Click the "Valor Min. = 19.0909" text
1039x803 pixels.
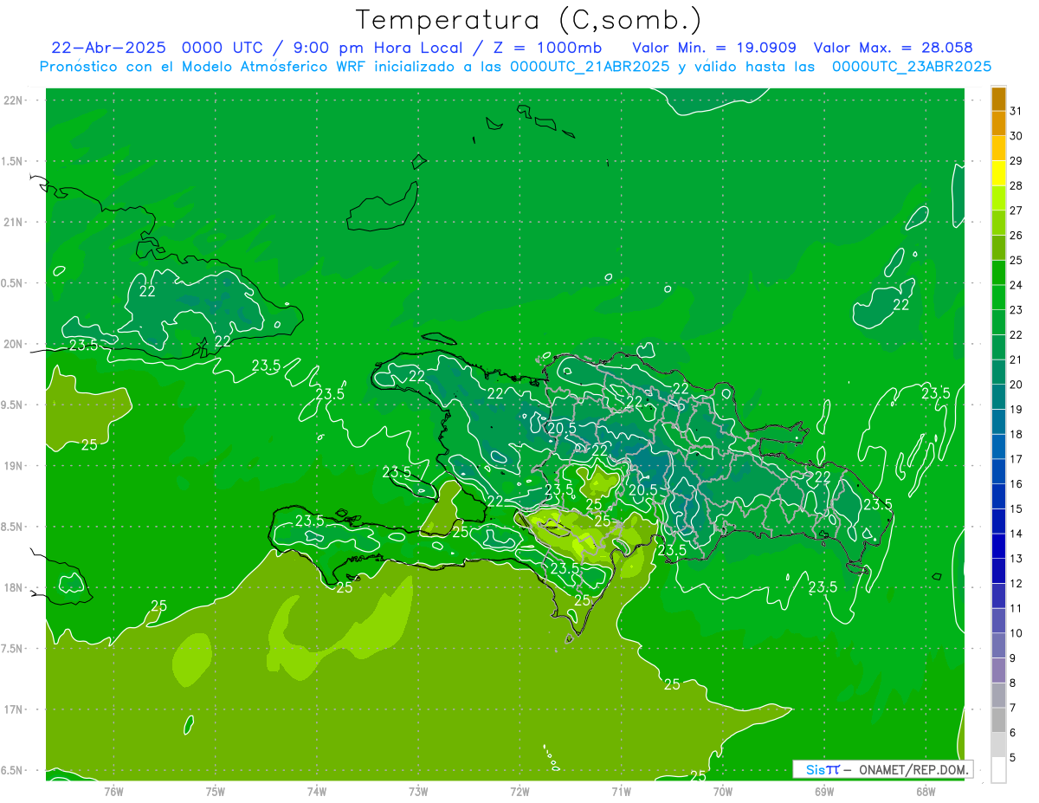[x=714, y=48]
